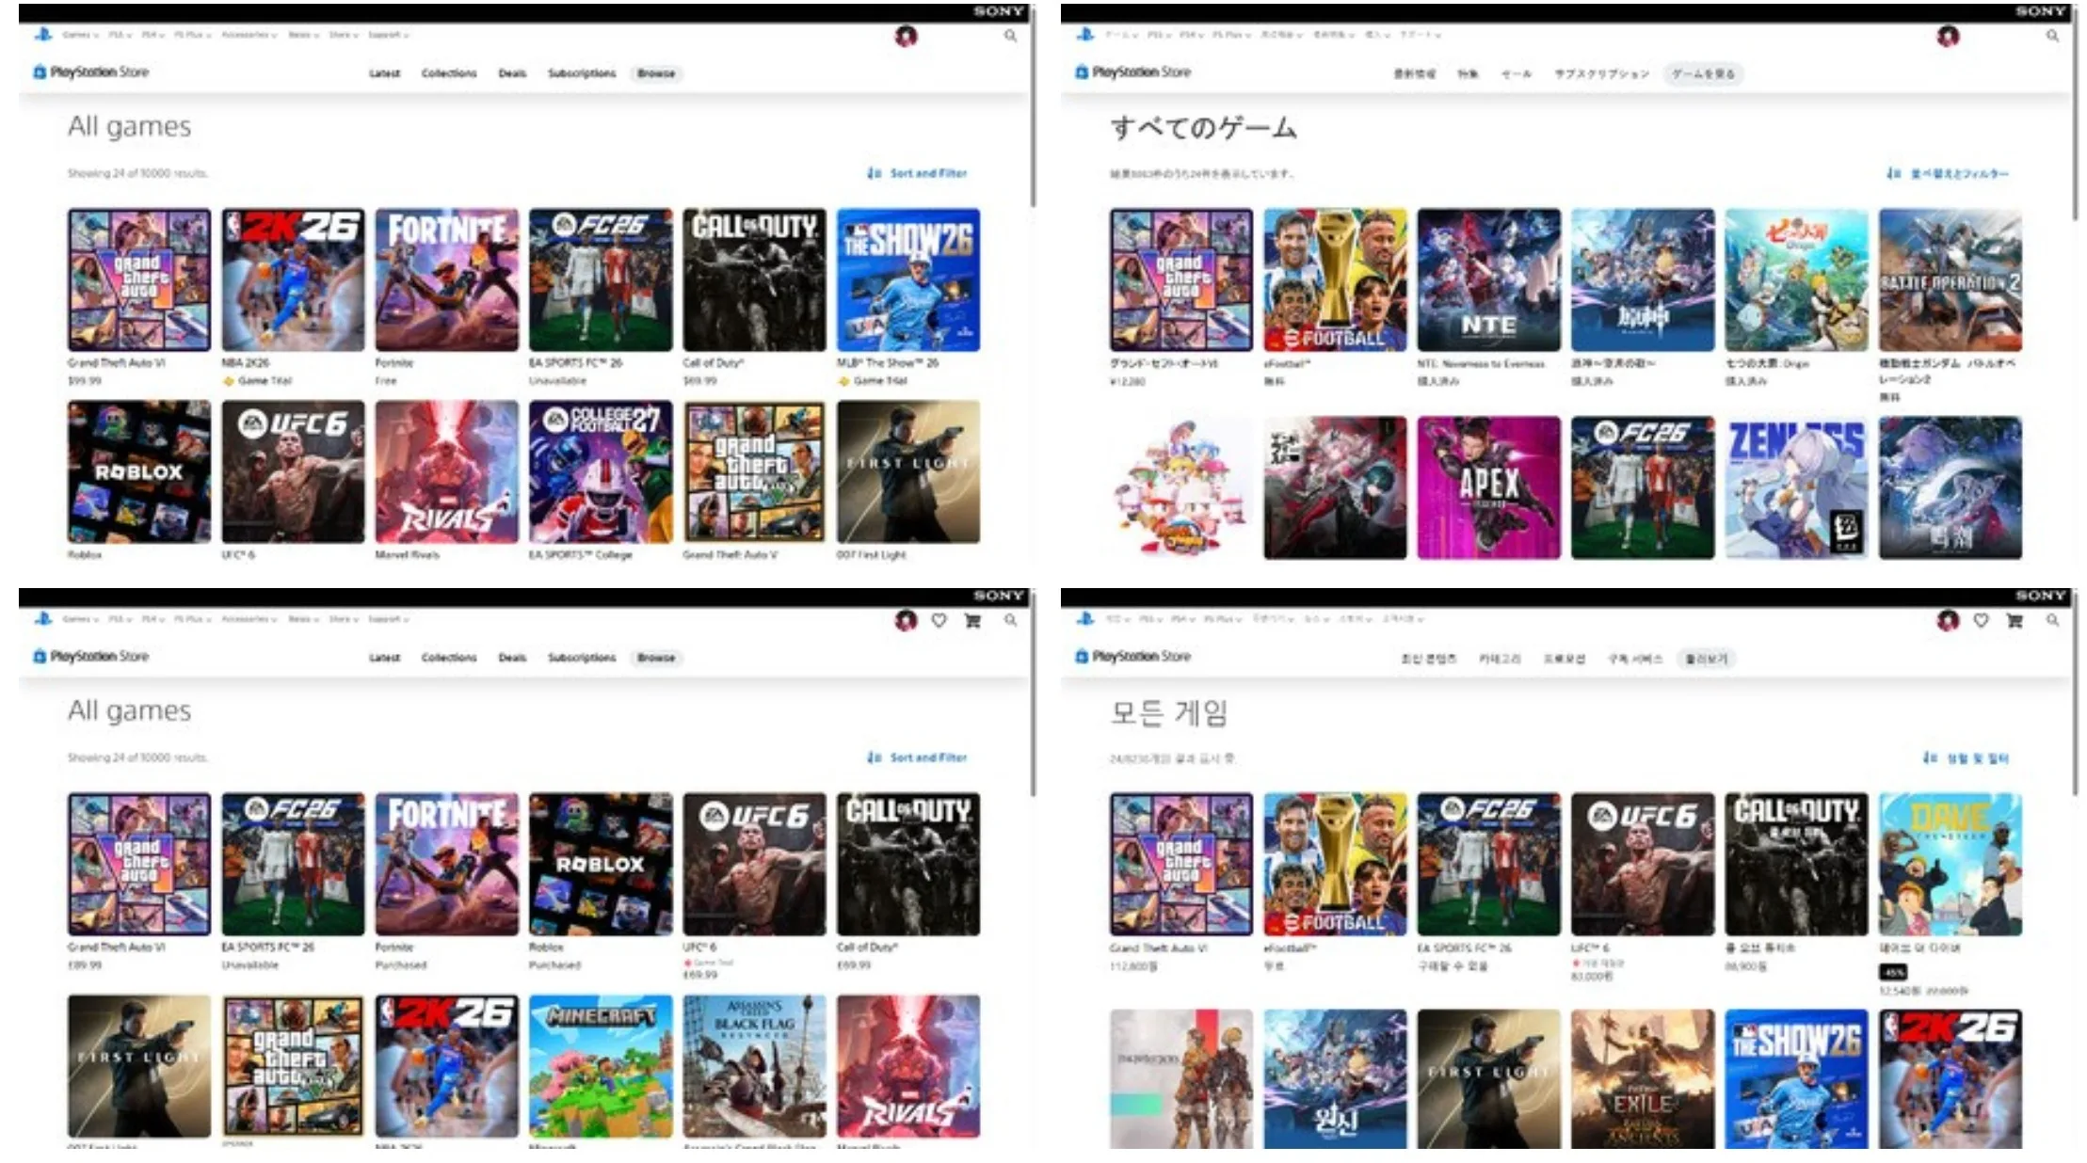Open the Call of Duty cover, US dollar store
Screen dimensions: 2087x1163
pyautogui.click(x=755, y=279)
